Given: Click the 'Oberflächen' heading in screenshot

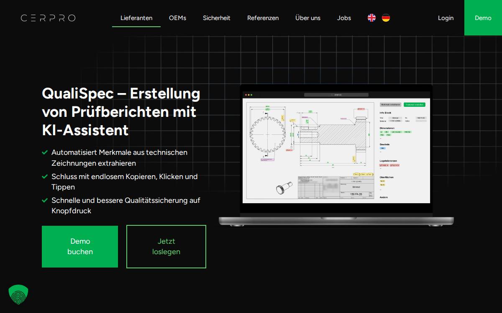Looking at the screenshot, I should [x=387, y=177].
